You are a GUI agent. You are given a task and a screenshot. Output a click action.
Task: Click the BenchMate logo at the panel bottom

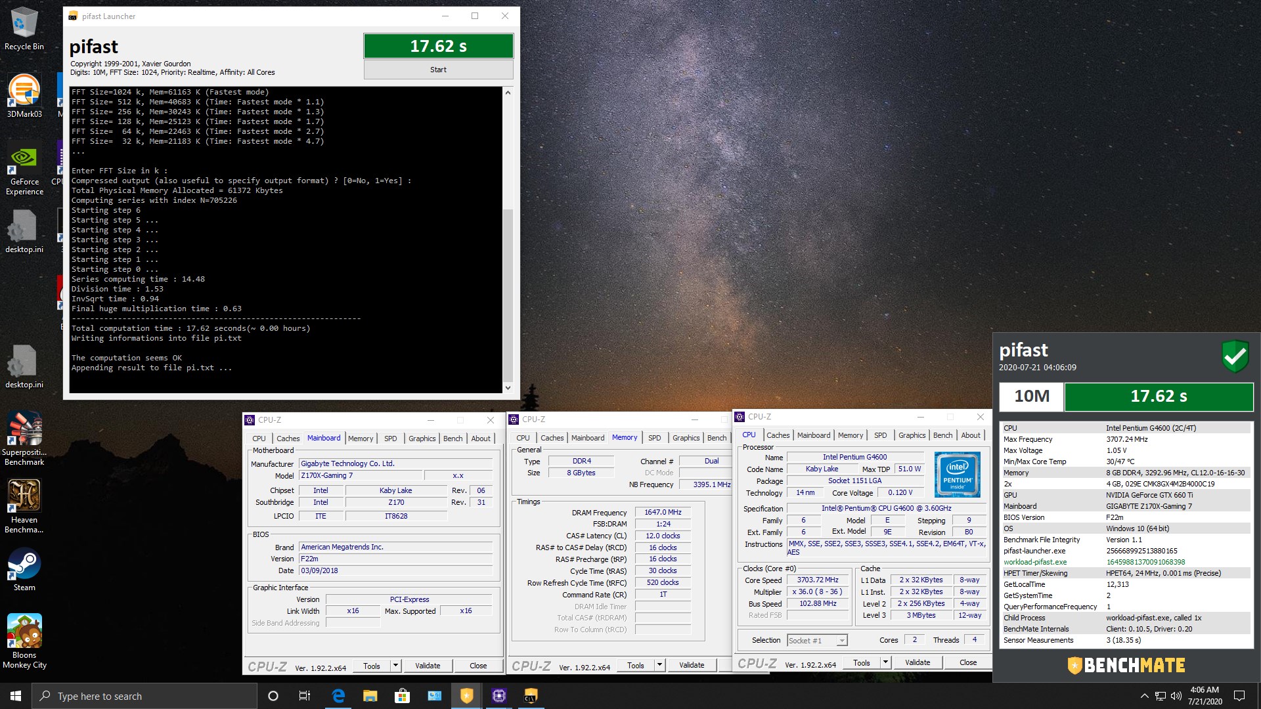point(1126,666)
